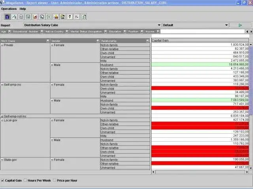Enable the Price per Hour checkbox

pos(55,181)
